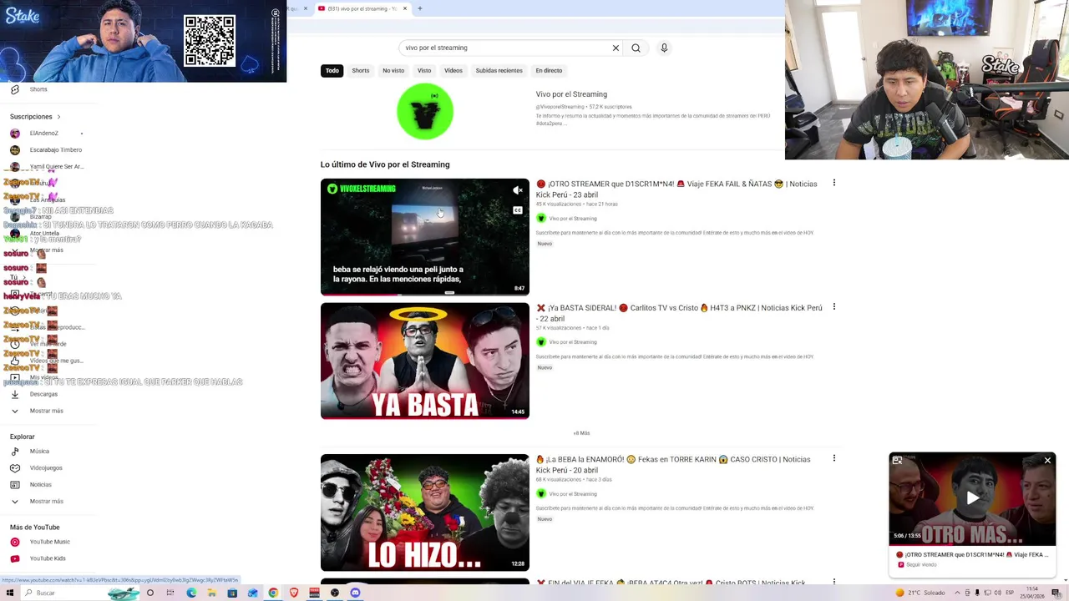
Task: Toggle captions on the preview video
Action: [518, 210]
